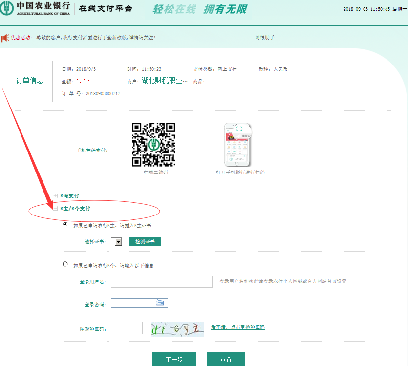The image size is (408, 366).
Task: Click the merchant name 湖北财税职业…
Action: (165, 81)
